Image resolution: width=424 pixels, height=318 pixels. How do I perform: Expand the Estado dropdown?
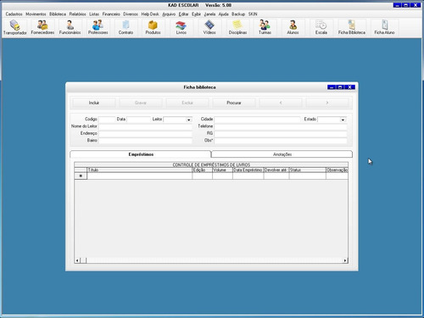[343, 120]
